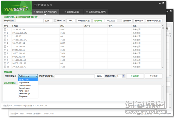Click the green 开始提取 button
Image resolution: width=174 pixels, height=120 pixels.
tap(135, 76)
